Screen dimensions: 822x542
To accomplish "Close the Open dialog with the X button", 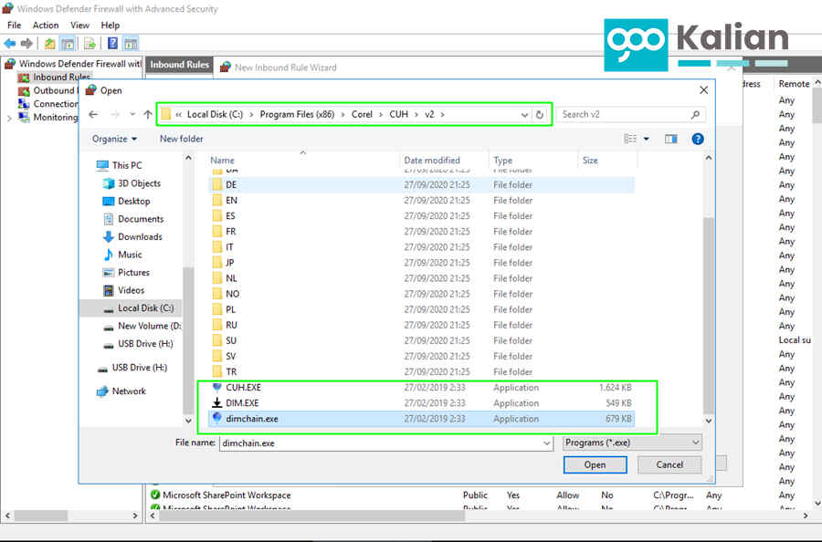I will pyautogui.click(x=703, y=90).
